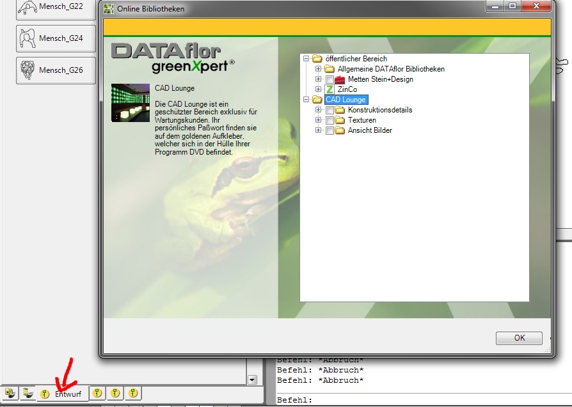Image resolution: width=572 pixels, height=407 pixels.
Task: Expand the Ansicht Bilder node
Action: pos(318,130)
